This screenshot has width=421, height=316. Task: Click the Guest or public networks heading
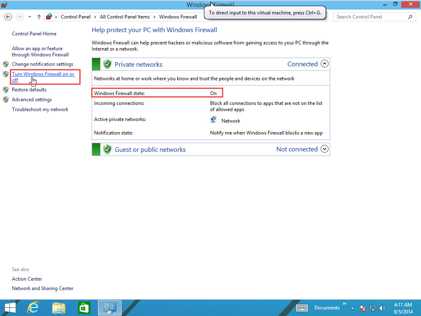coord(150,150)
